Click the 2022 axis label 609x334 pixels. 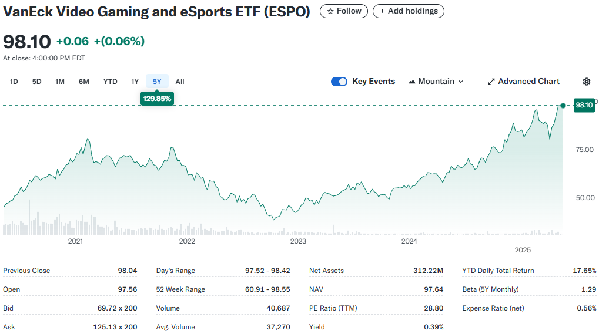click(187, 241)
